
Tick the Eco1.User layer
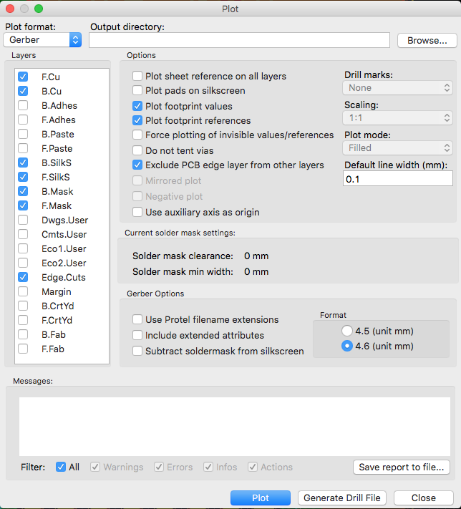tap(23, 248)
